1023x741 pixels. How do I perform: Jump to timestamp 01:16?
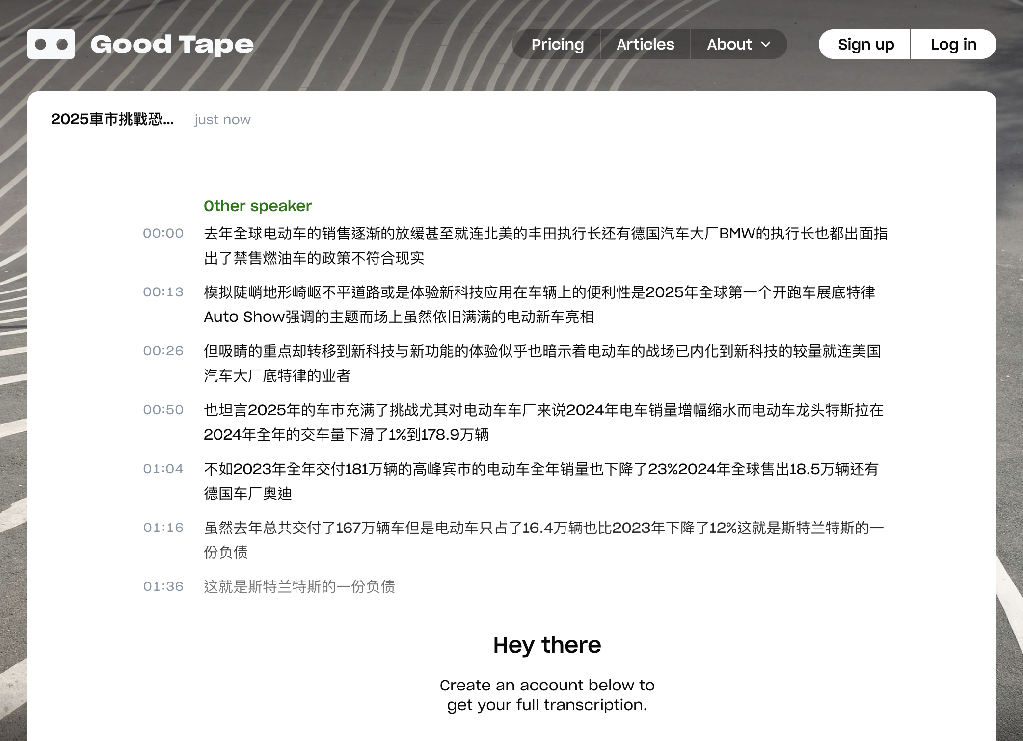click(x=163, y=528)
